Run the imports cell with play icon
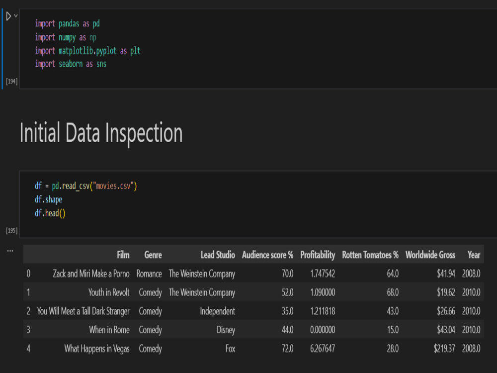497x373 pixels. (8, 16)
